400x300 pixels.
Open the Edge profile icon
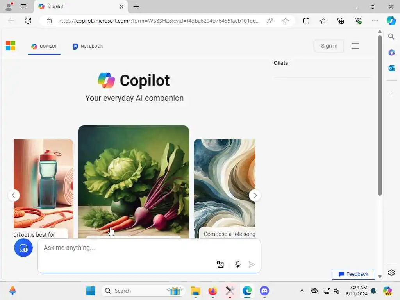pyautogui.click(x=9, y=7)
